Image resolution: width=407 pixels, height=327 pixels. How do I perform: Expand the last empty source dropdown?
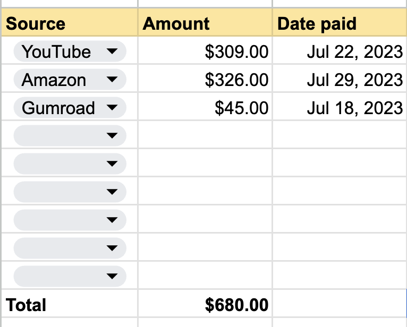tap(112, 276)
